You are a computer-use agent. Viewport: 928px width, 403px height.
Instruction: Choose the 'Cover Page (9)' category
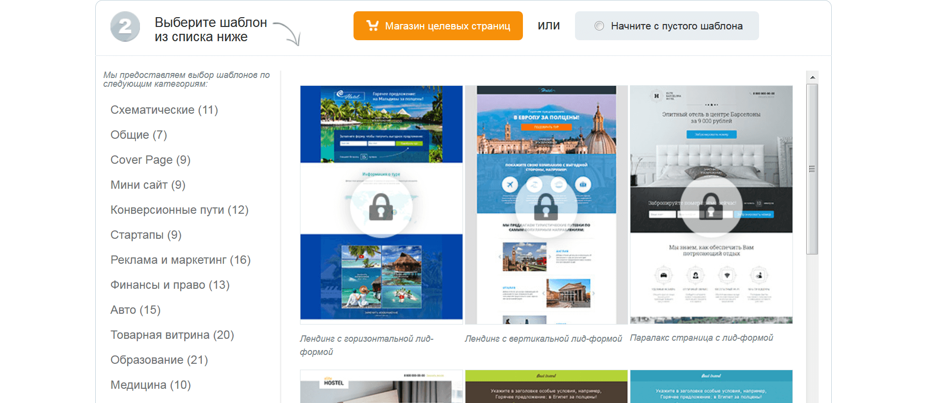(x=150, y=160)
